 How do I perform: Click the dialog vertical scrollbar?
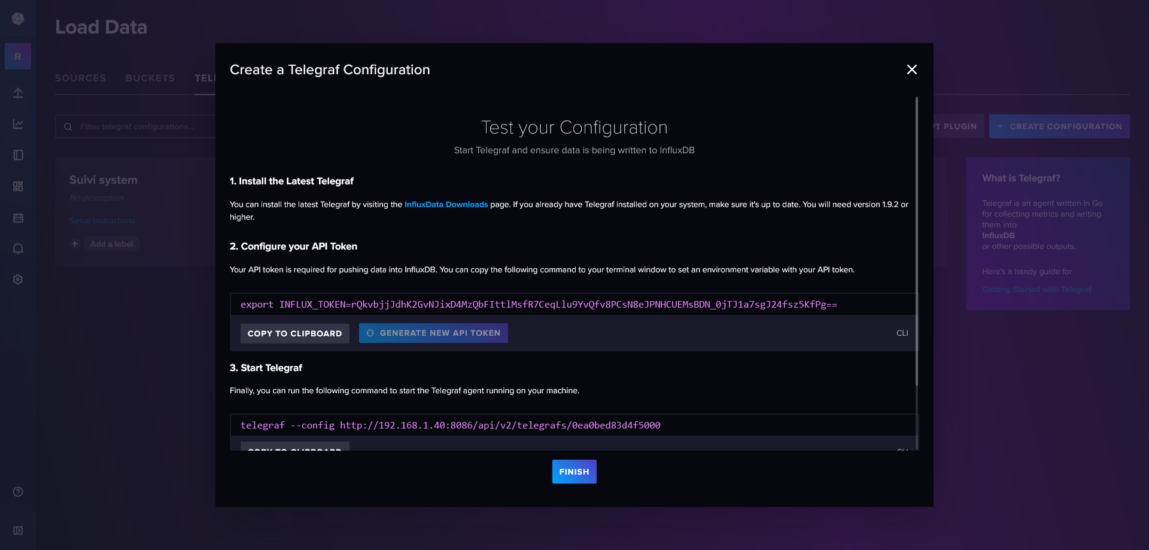click(916, 239)
